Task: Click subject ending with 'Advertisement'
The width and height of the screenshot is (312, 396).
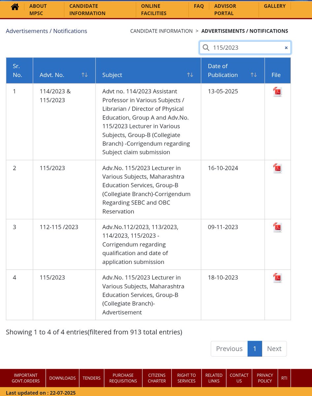Action: click(x=143, y=295)
